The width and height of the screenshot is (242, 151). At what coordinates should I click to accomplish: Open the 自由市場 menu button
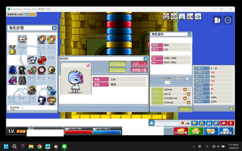pos(181,131)
